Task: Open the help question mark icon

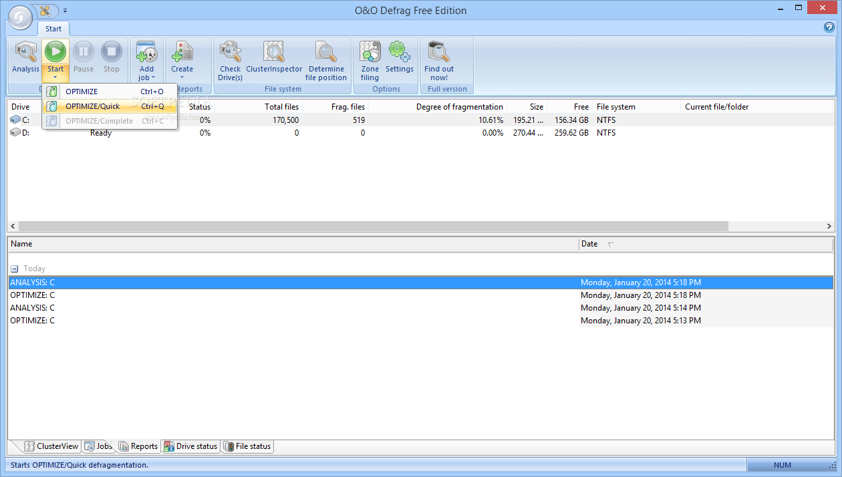Action: click(829, 27)
